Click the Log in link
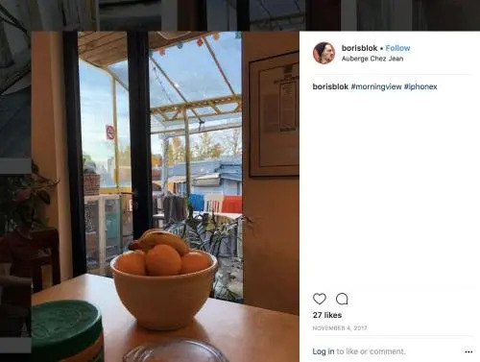This screenshot has width=480, height=362. click(324, 351)
